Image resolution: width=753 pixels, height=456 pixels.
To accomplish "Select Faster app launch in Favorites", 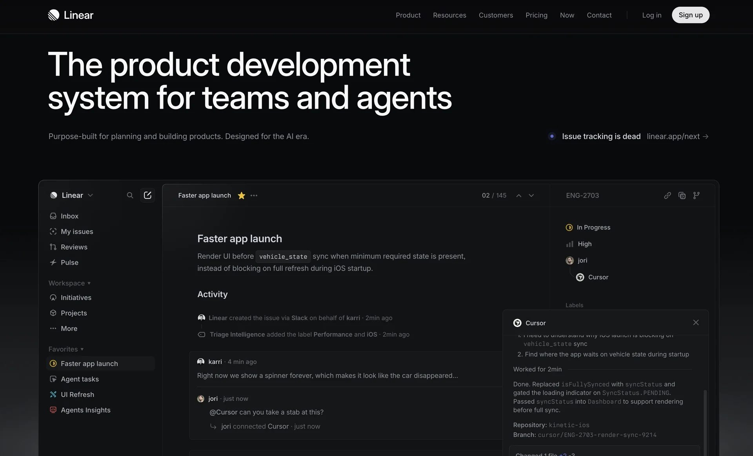I will coord(101,363).
